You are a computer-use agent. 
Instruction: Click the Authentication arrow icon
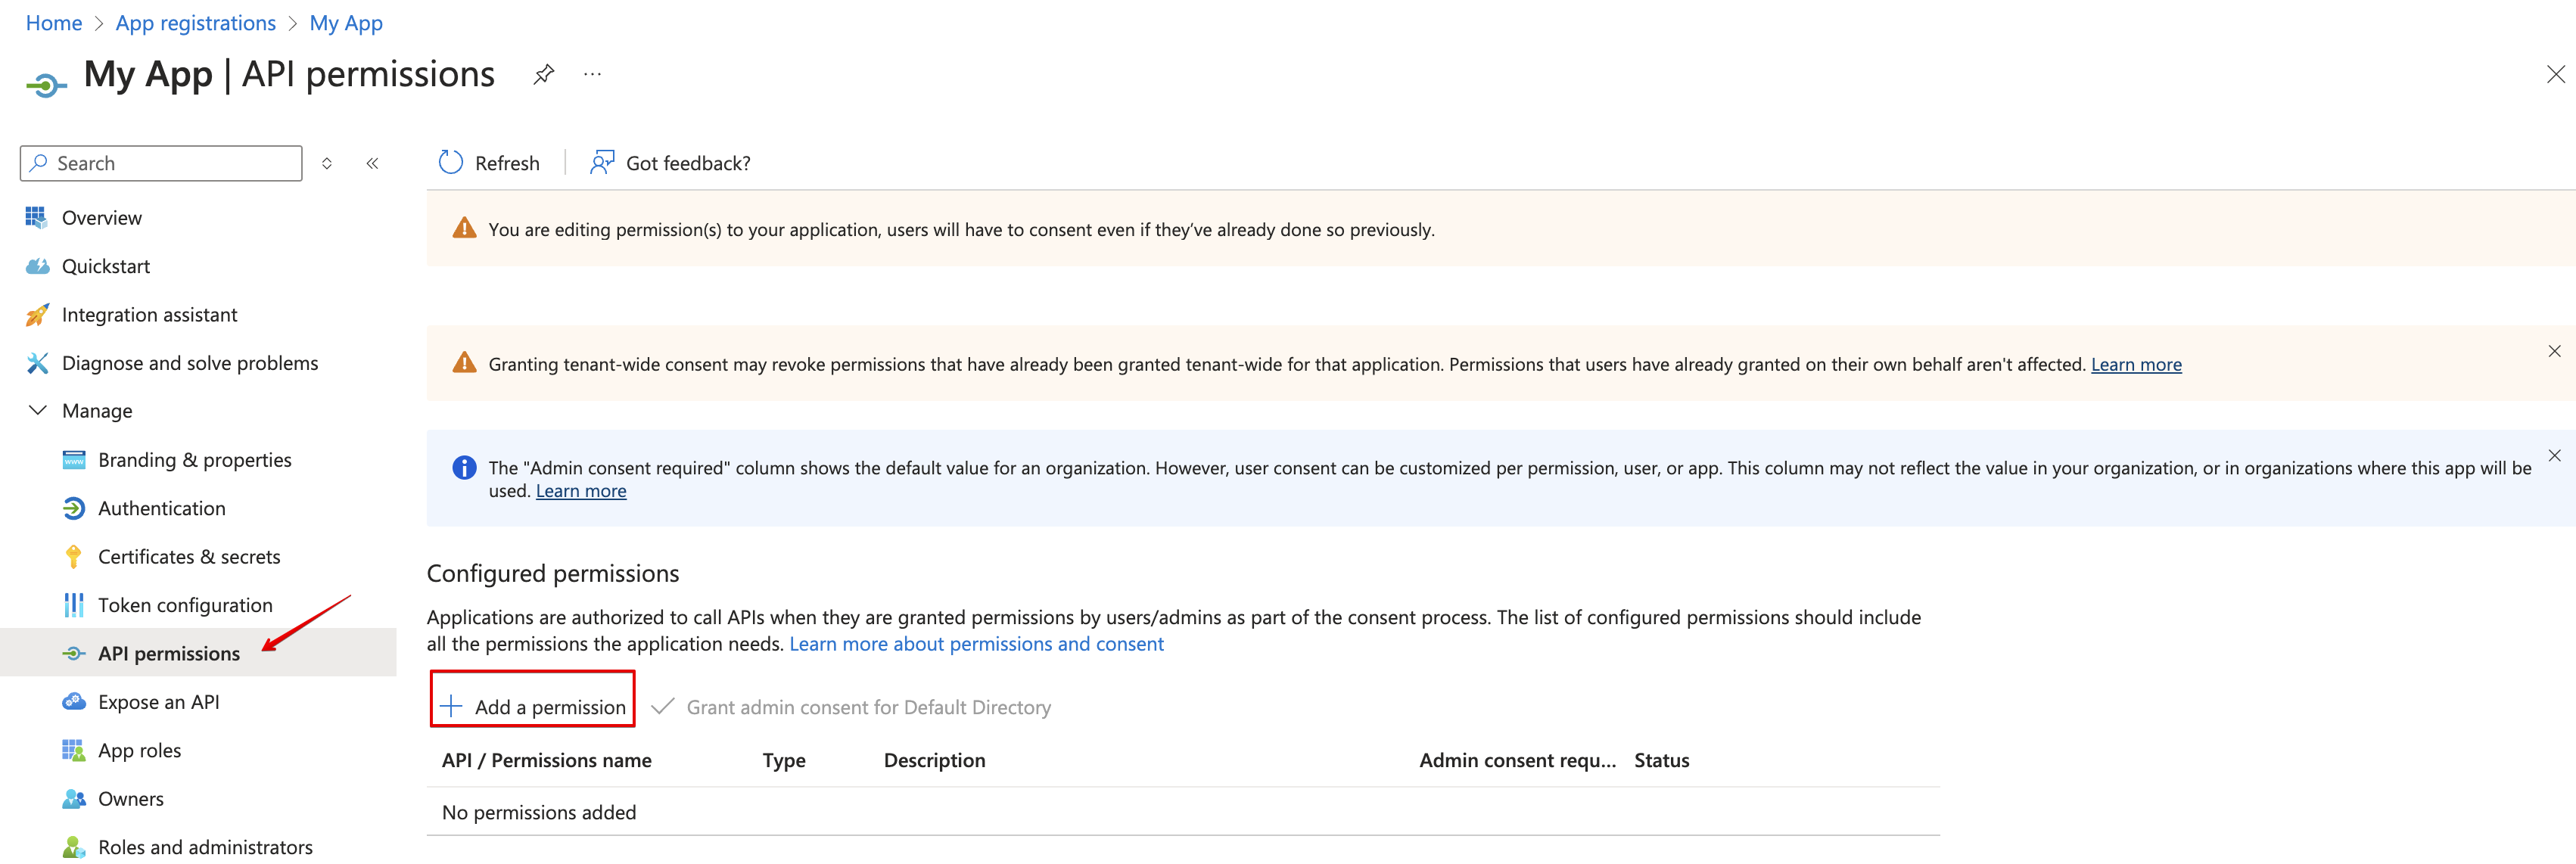click(x=74, y=508)
